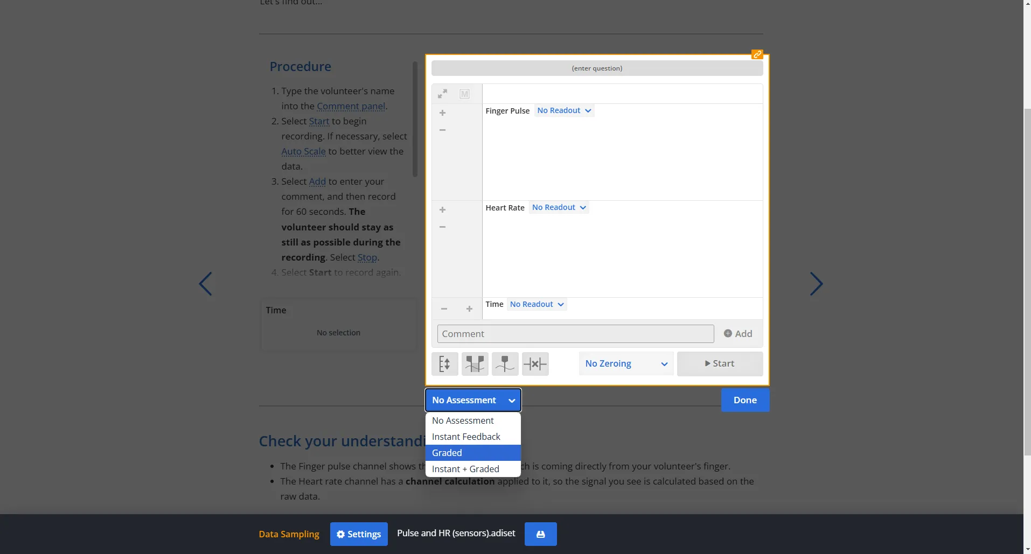Open the Finger Pulse No Readout dropdown

point(564,110)
